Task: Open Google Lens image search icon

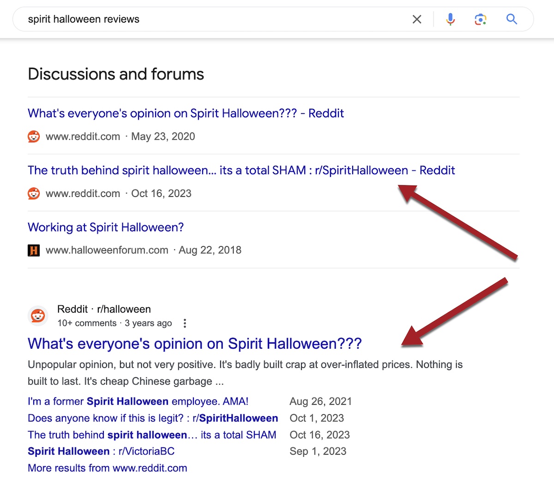Action: (x=480, y=19)
